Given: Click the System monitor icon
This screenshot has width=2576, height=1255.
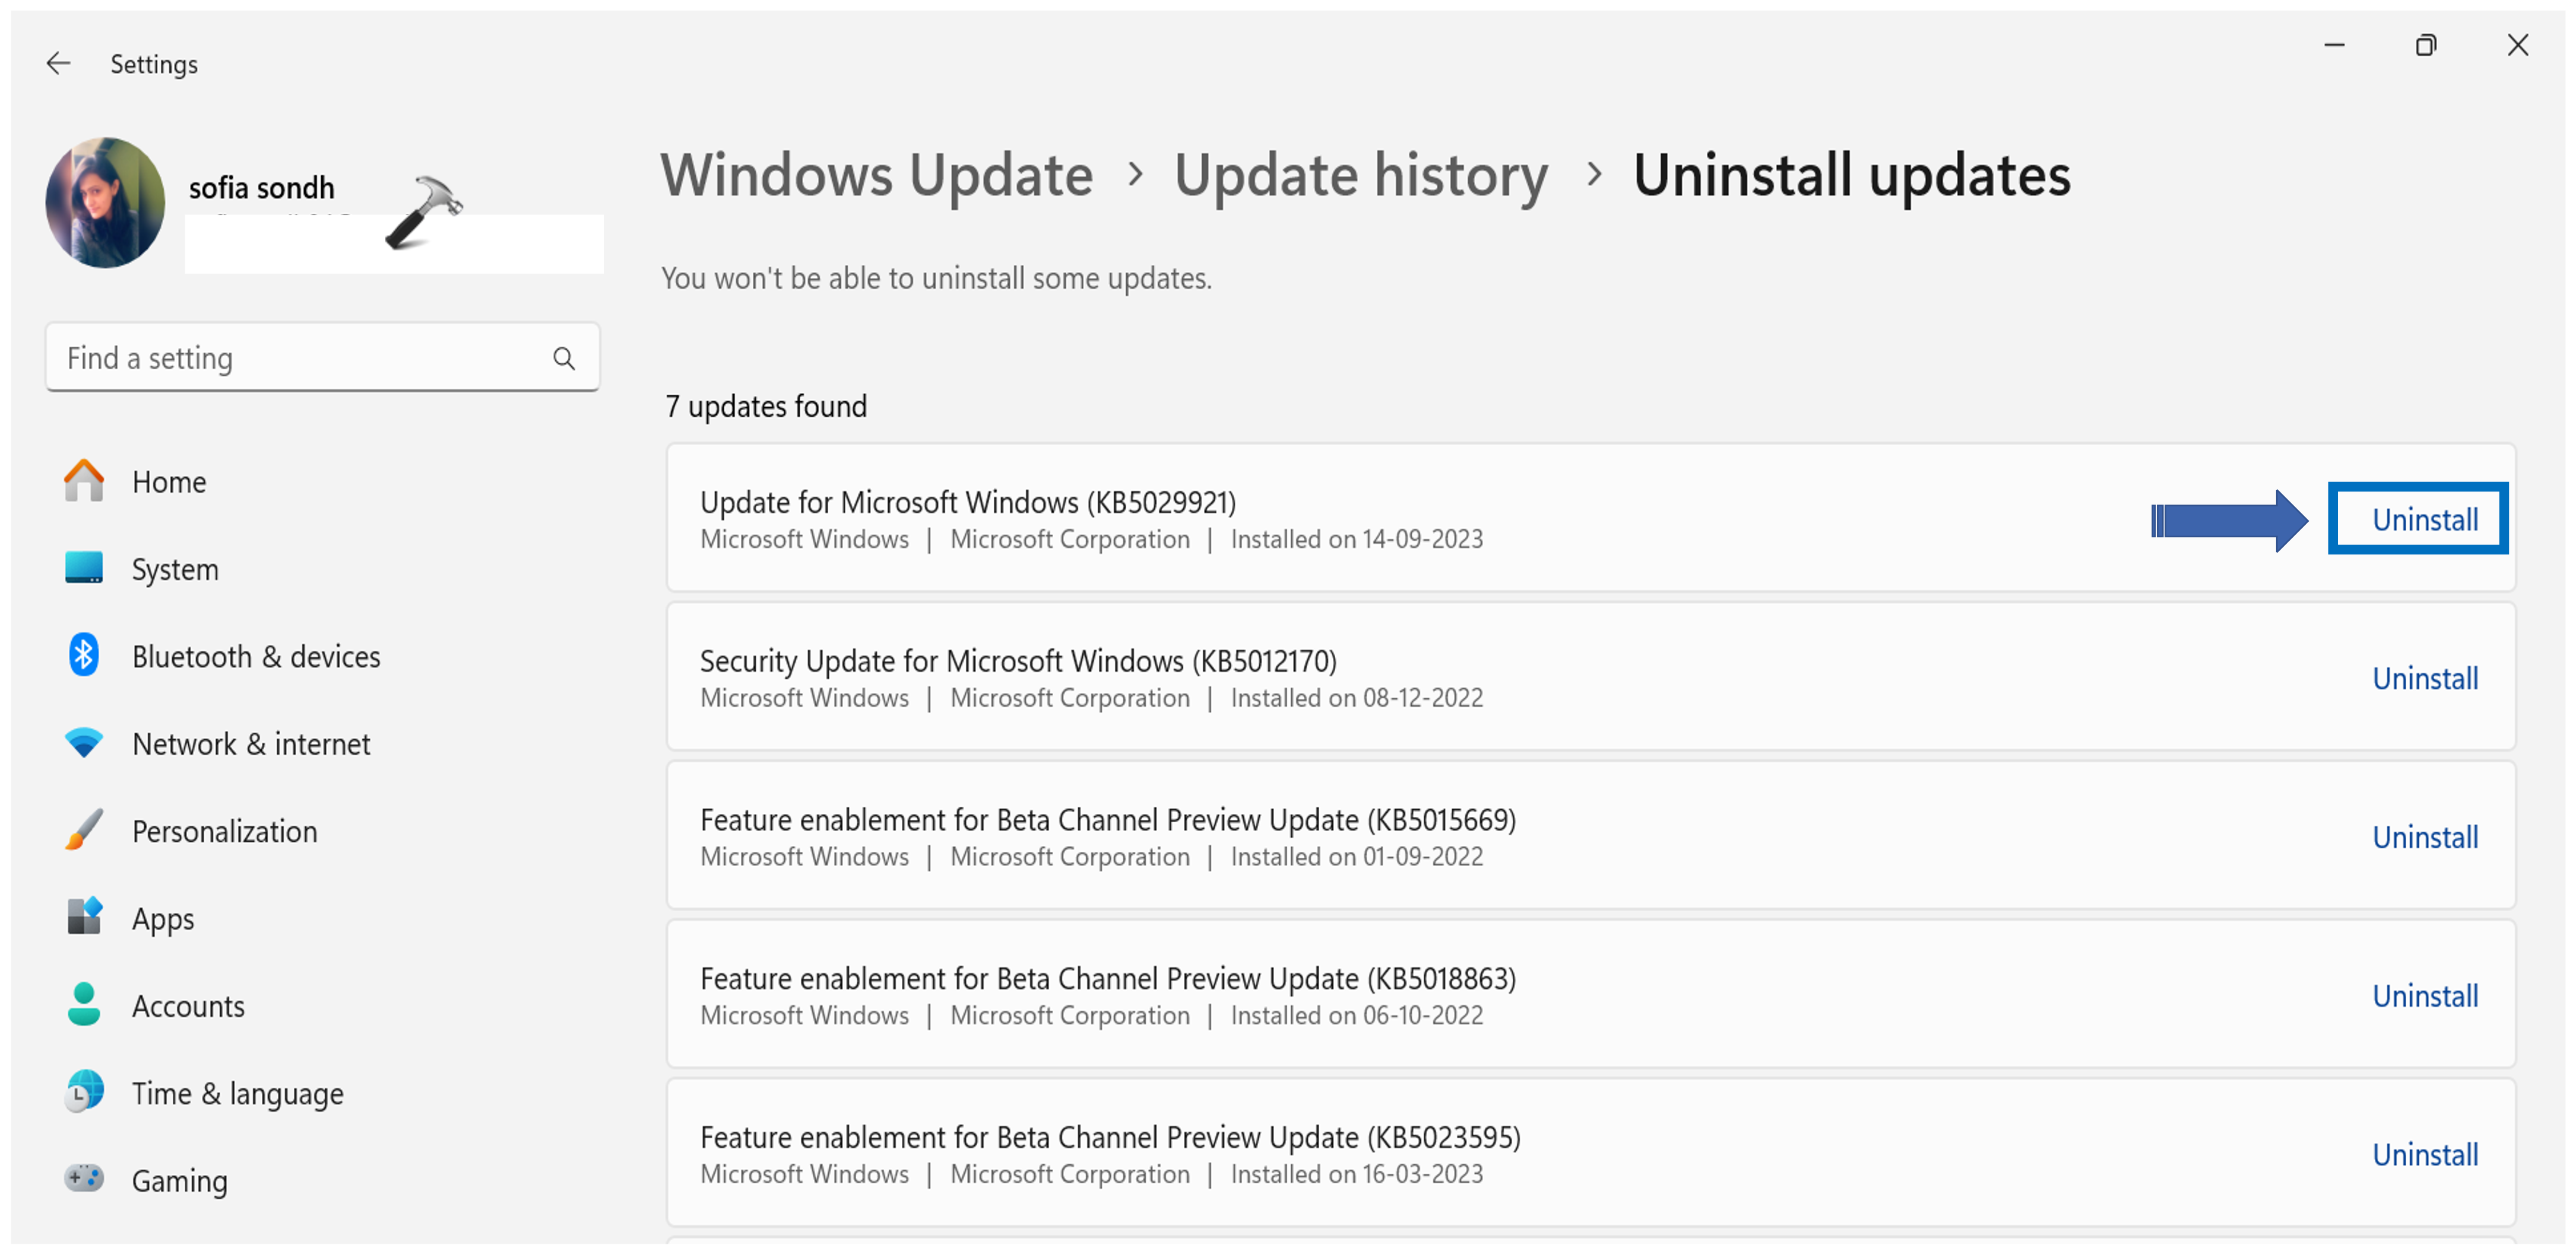Looking at the screenshot, I should pos(84,568).
